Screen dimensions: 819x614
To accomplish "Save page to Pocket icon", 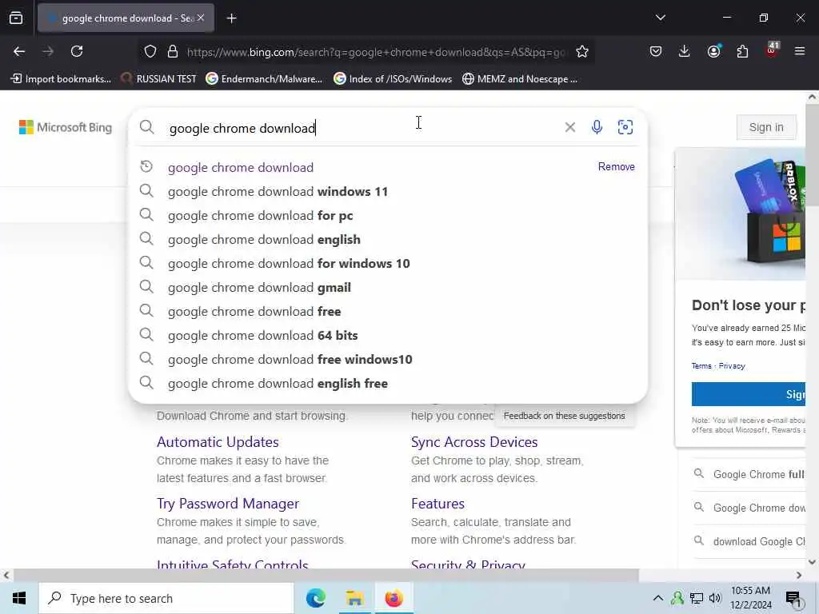I will click(656, 51).
